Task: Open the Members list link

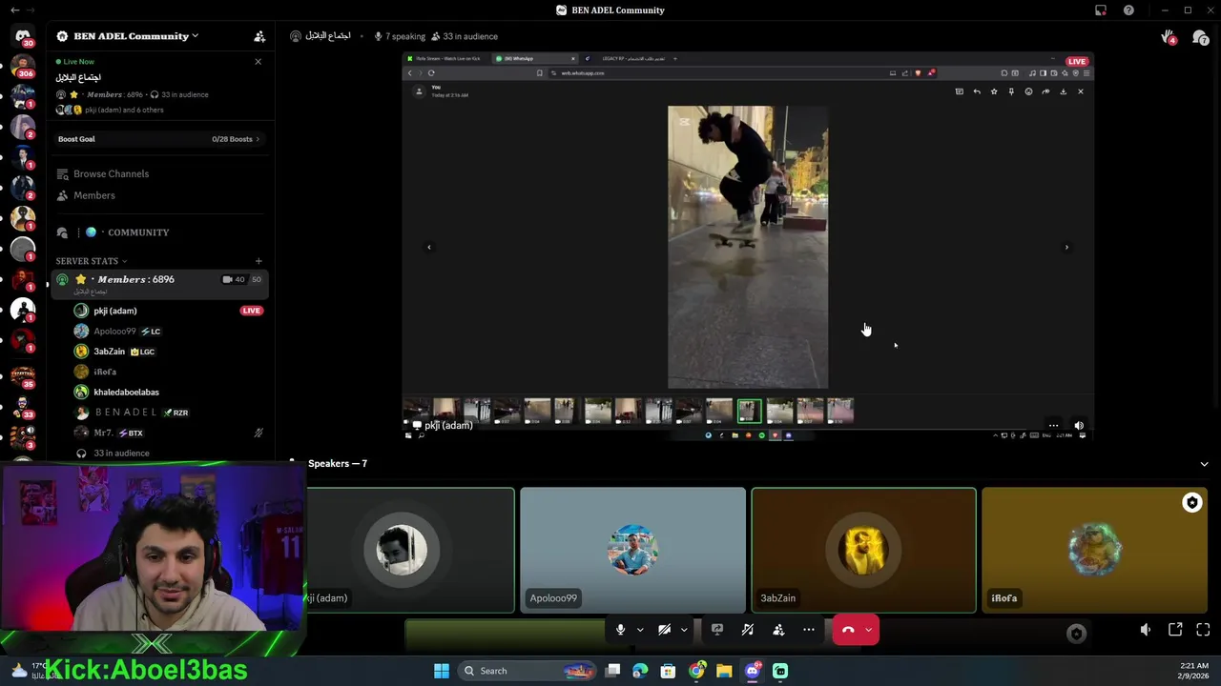Action: (85, 195)
